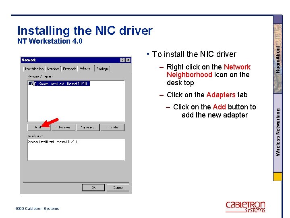Click the Network dialog help question-mark icon
290x218 pixels.
pyautogui.click(x=122, y=60)
